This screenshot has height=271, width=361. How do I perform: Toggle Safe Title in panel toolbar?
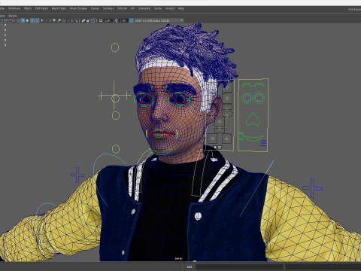(11, 20)
